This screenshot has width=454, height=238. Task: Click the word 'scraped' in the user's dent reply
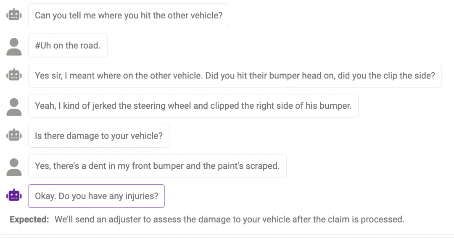pyautogui.click(x=264, y=166)
